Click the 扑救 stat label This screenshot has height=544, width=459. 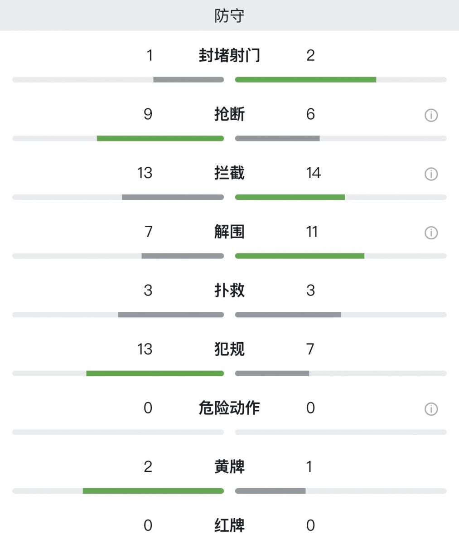229,290
